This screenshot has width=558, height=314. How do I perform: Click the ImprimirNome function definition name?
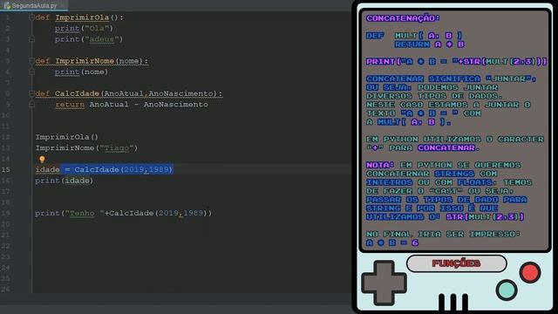coord(85,61)
